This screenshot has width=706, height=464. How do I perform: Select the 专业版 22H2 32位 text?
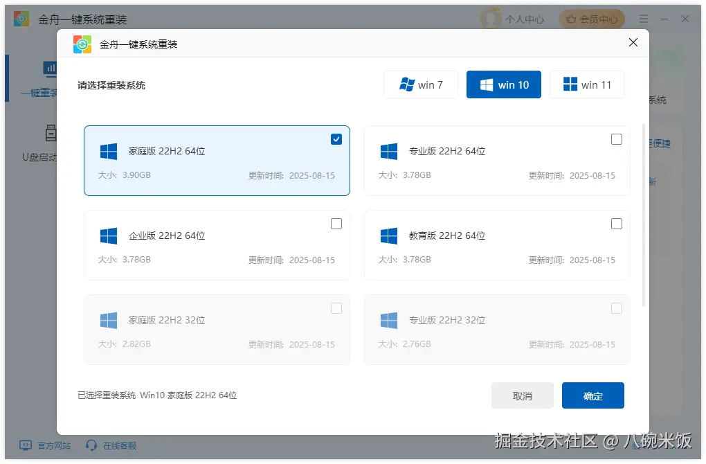447,320
